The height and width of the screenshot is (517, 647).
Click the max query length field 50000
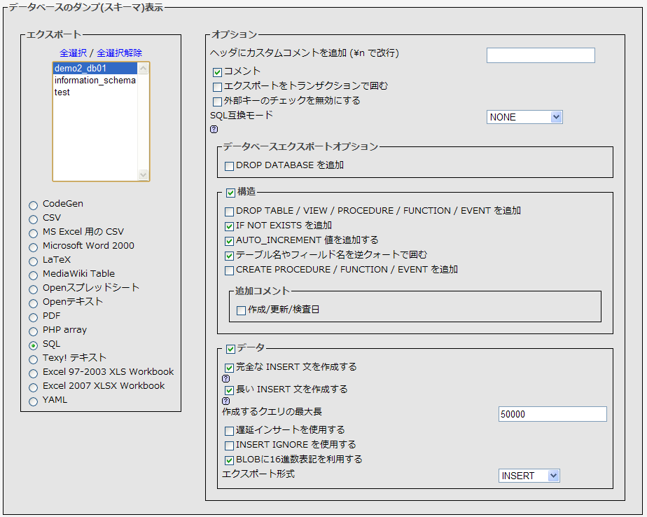[x=552, y=414]
